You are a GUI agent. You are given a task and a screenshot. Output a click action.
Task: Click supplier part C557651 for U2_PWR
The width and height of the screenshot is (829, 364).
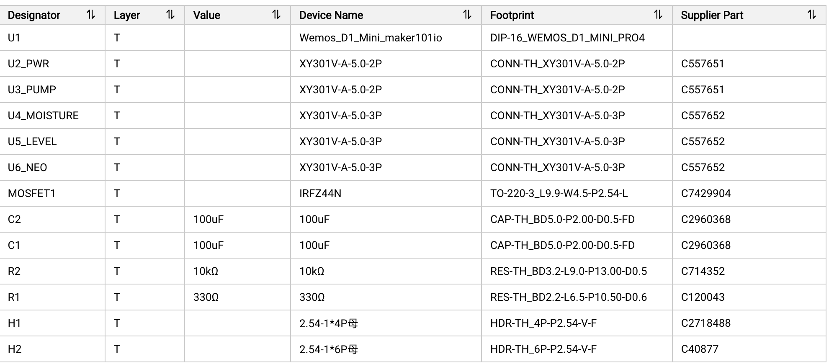[x=702, y=64]
